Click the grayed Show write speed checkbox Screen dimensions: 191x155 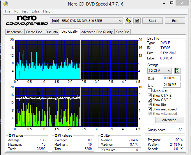(150, 114)
